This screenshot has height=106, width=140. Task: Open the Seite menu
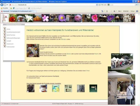point(120,11)
